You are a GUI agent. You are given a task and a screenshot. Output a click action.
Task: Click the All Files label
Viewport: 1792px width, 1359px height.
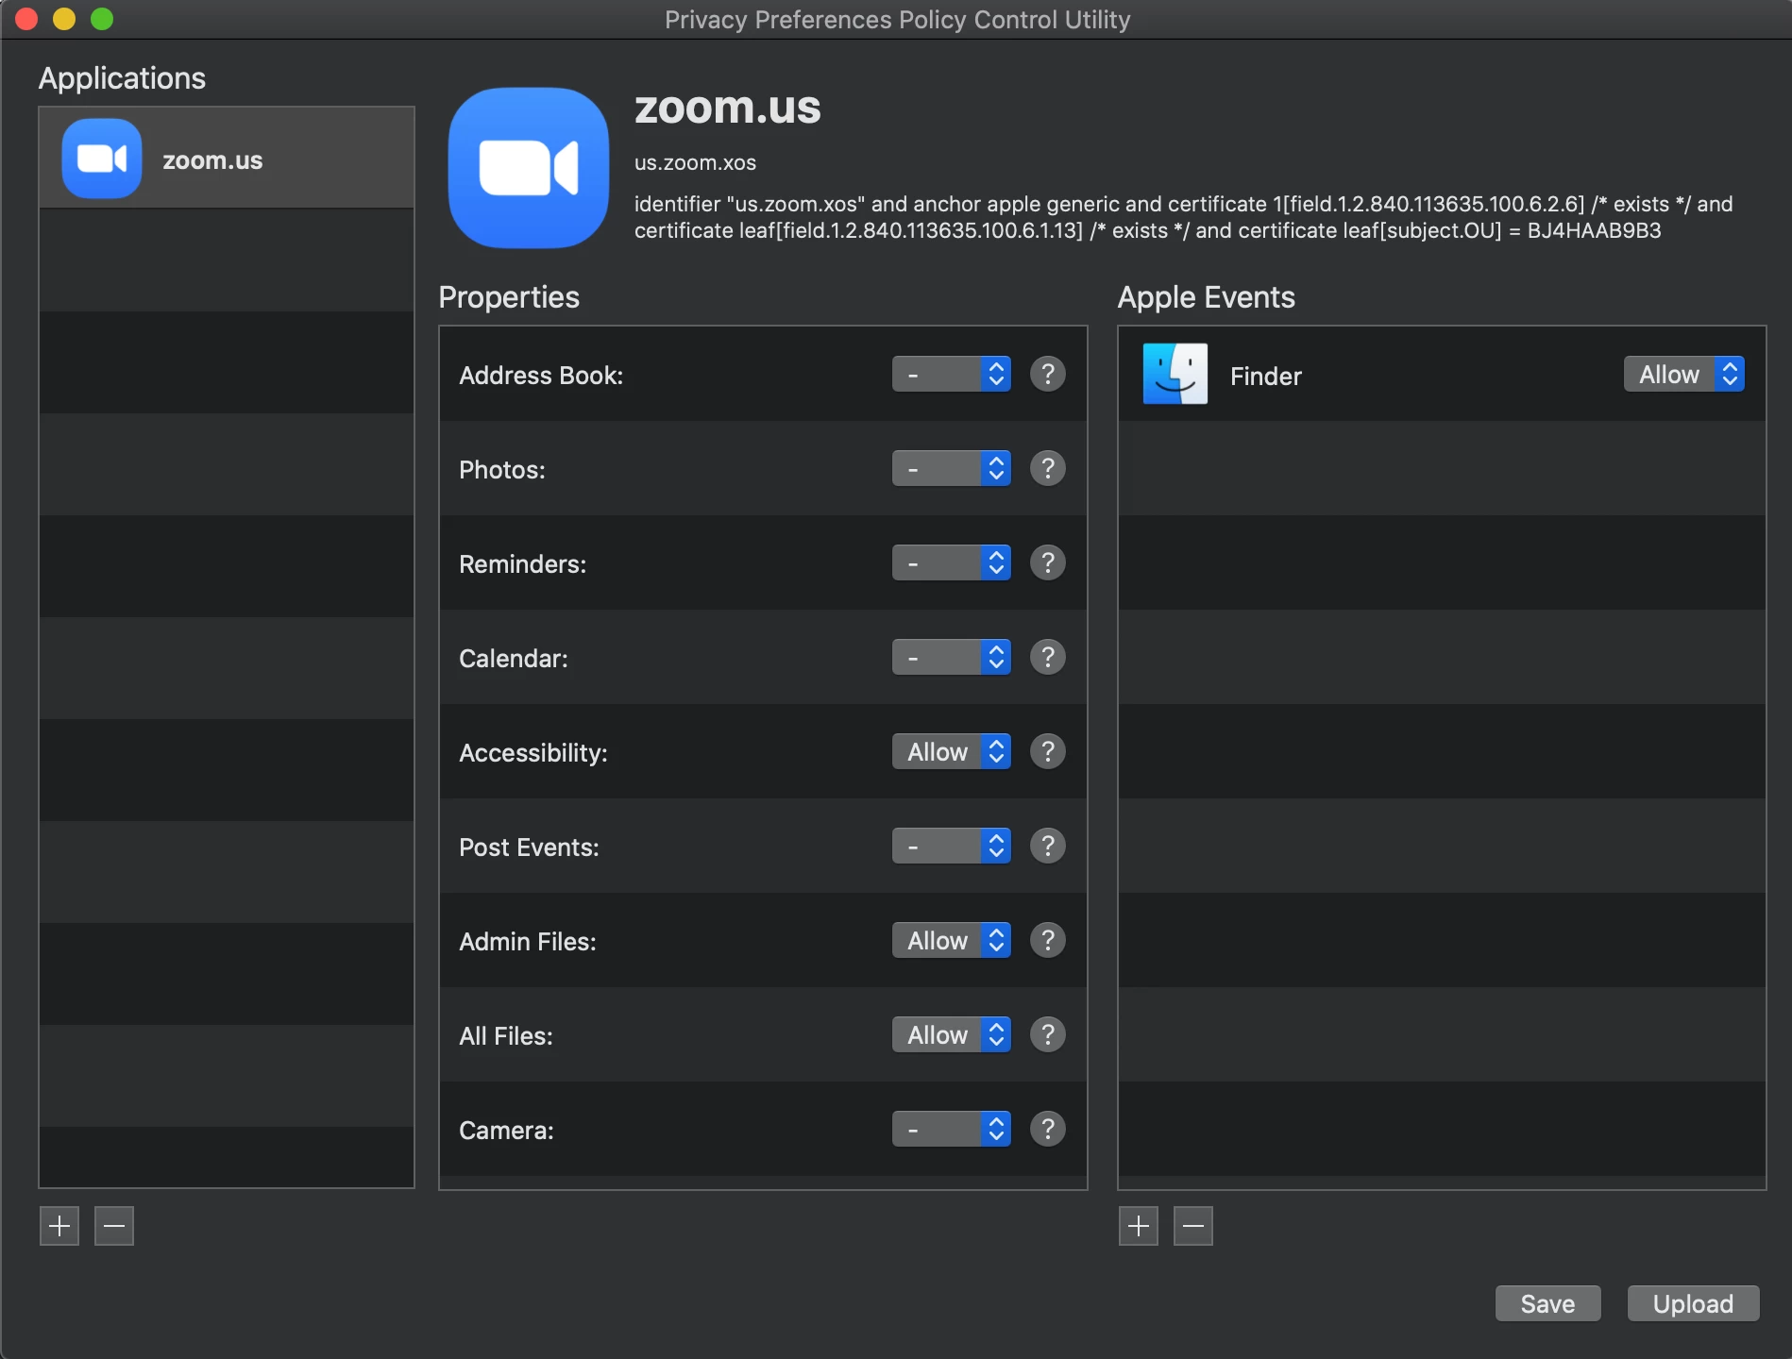click(x=506, y=1036)
